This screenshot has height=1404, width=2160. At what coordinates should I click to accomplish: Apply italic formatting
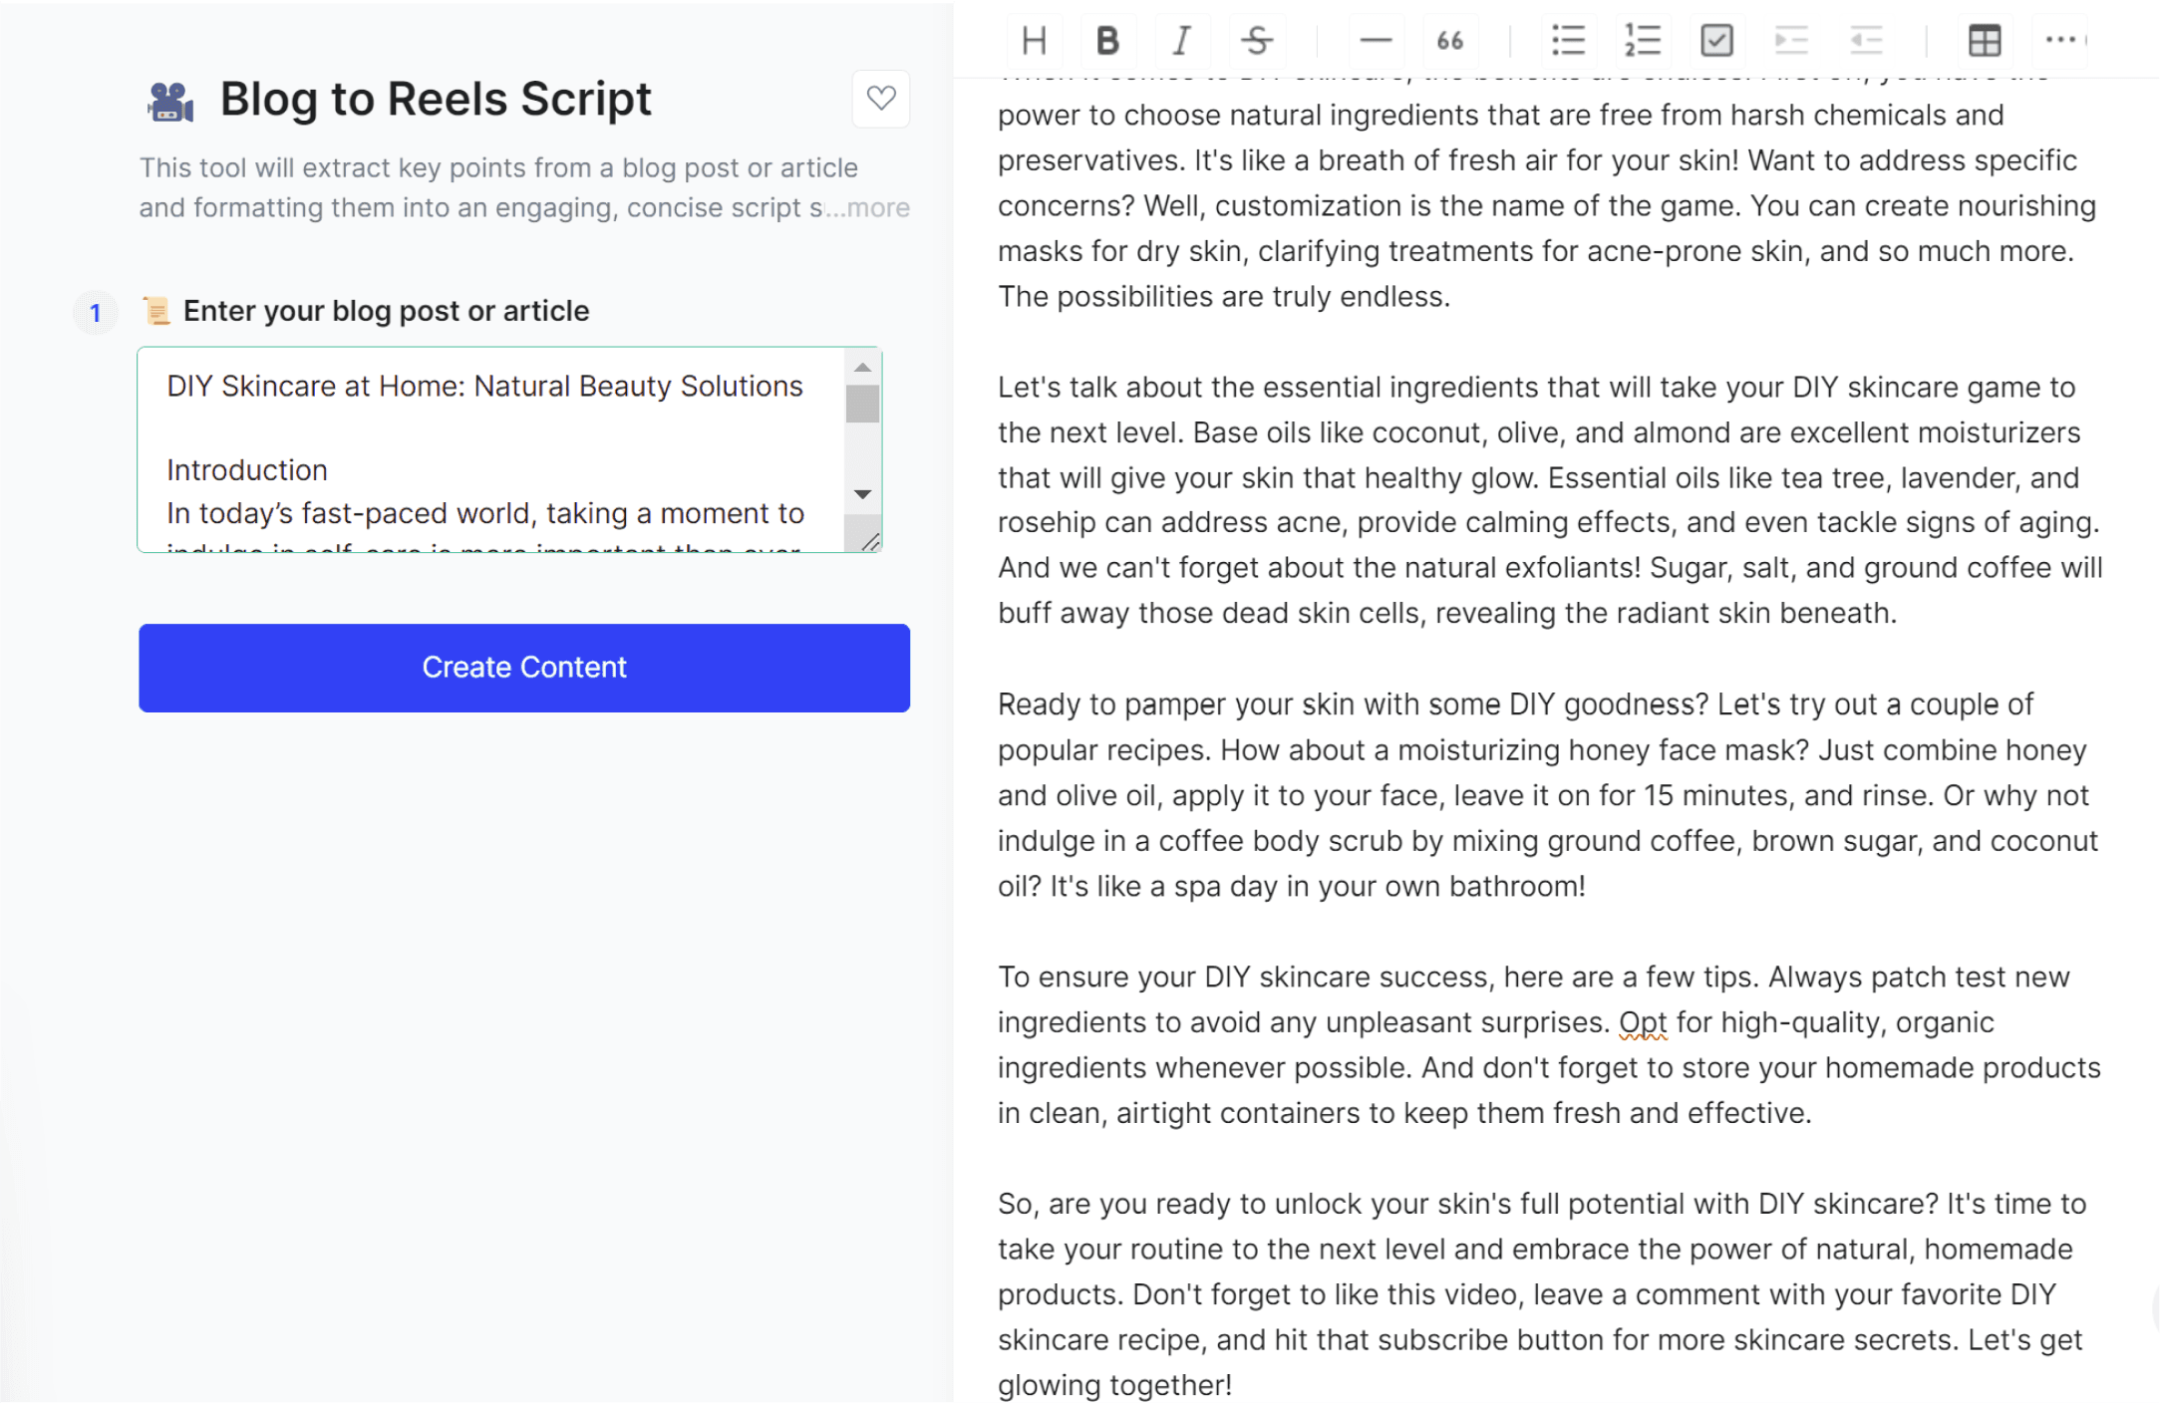point(1181,41)
